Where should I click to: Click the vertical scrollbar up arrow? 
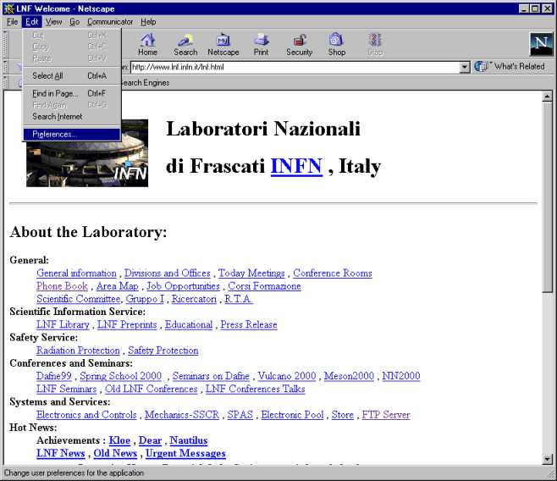coord(547,96)
